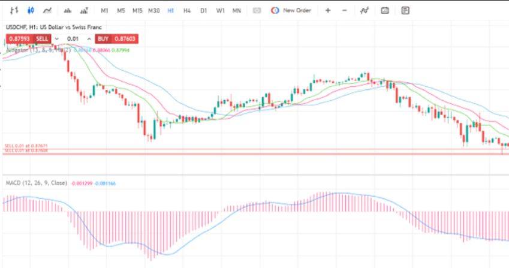The width and height of the screenshot is (509, 268).
Task: Select the candlestick chart type icon
Action: [x=31, y=10]
